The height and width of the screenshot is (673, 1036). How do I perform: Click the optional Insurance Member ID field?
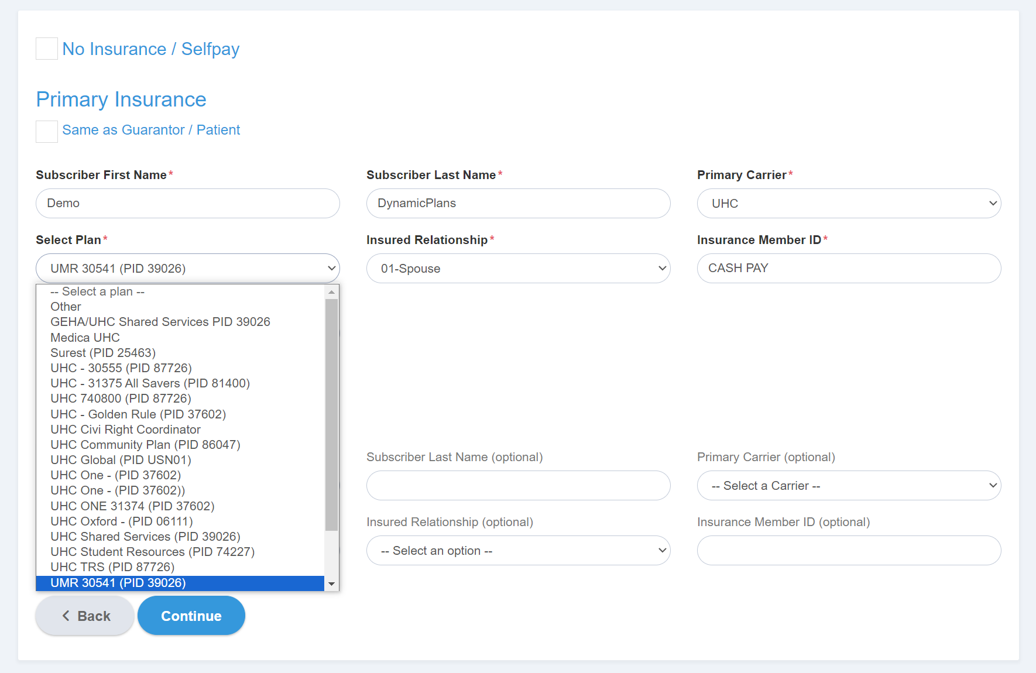(849, 550)
